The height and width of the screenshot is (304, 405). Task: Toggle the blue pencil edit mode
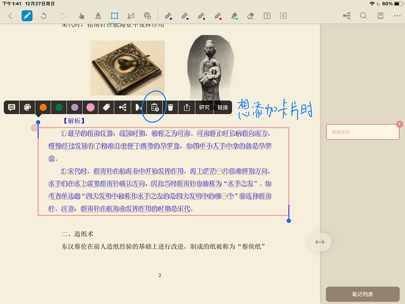tap(27, 16)
